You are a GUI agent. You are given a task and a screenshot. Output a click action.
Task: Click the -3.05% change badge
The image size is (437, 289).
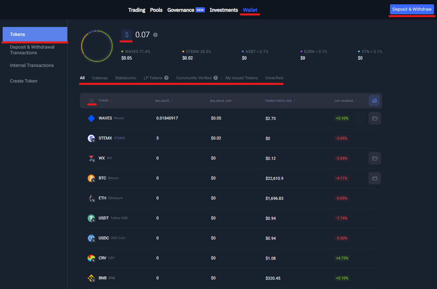pyautogui.click(x=341, y=138)
